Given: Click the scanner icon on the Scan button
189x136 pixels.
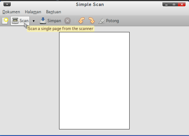Looking at the screenshot, I should coord(15,21).
